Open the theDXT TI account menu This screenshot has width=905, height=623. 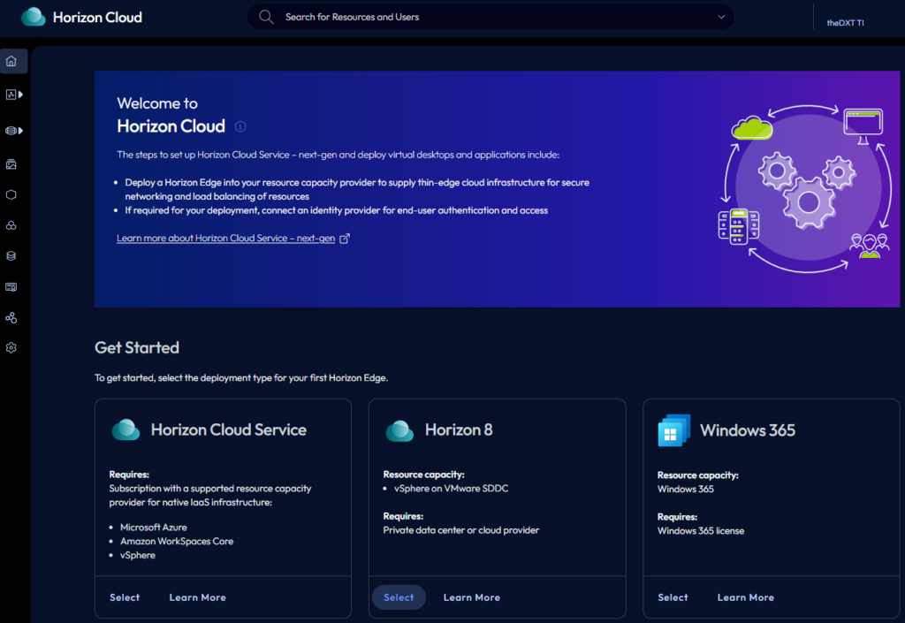click(x=845, y=22)
